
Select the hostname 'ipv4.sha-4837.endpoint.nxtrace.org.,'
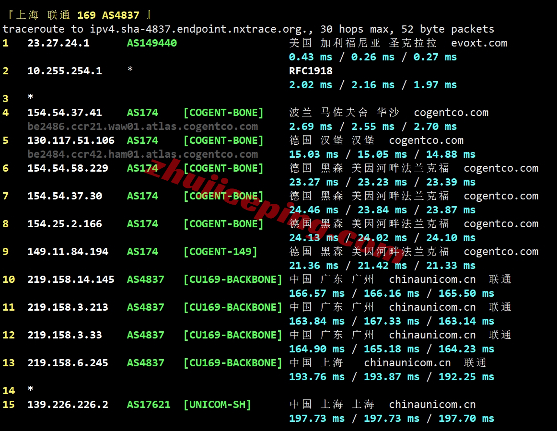coord(202,29)
